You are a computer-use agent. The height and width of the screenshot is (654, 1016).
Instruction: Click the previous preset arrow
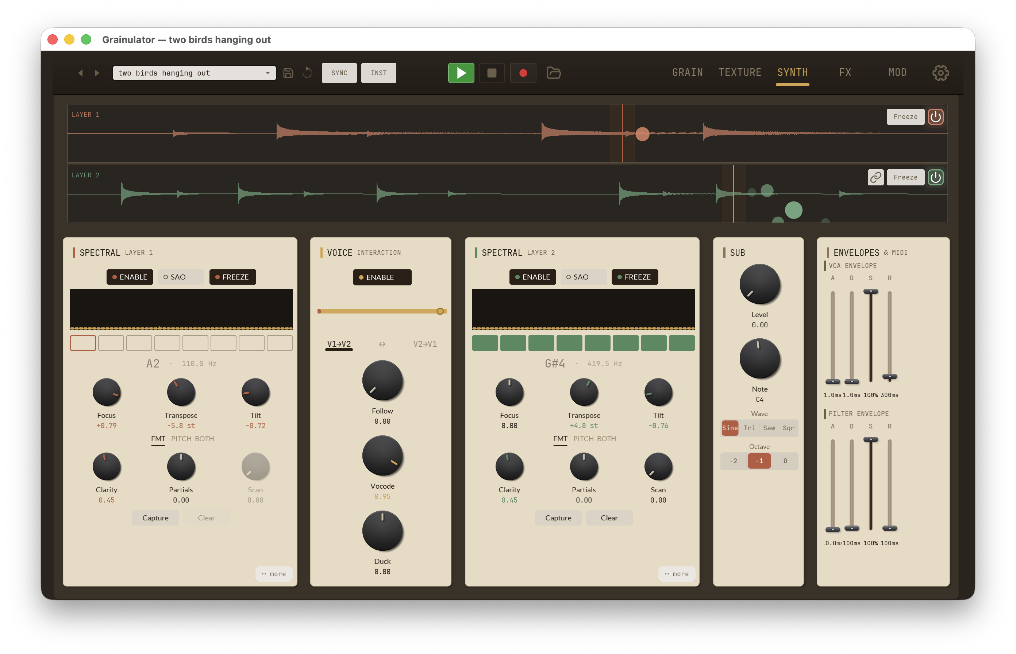80,73
